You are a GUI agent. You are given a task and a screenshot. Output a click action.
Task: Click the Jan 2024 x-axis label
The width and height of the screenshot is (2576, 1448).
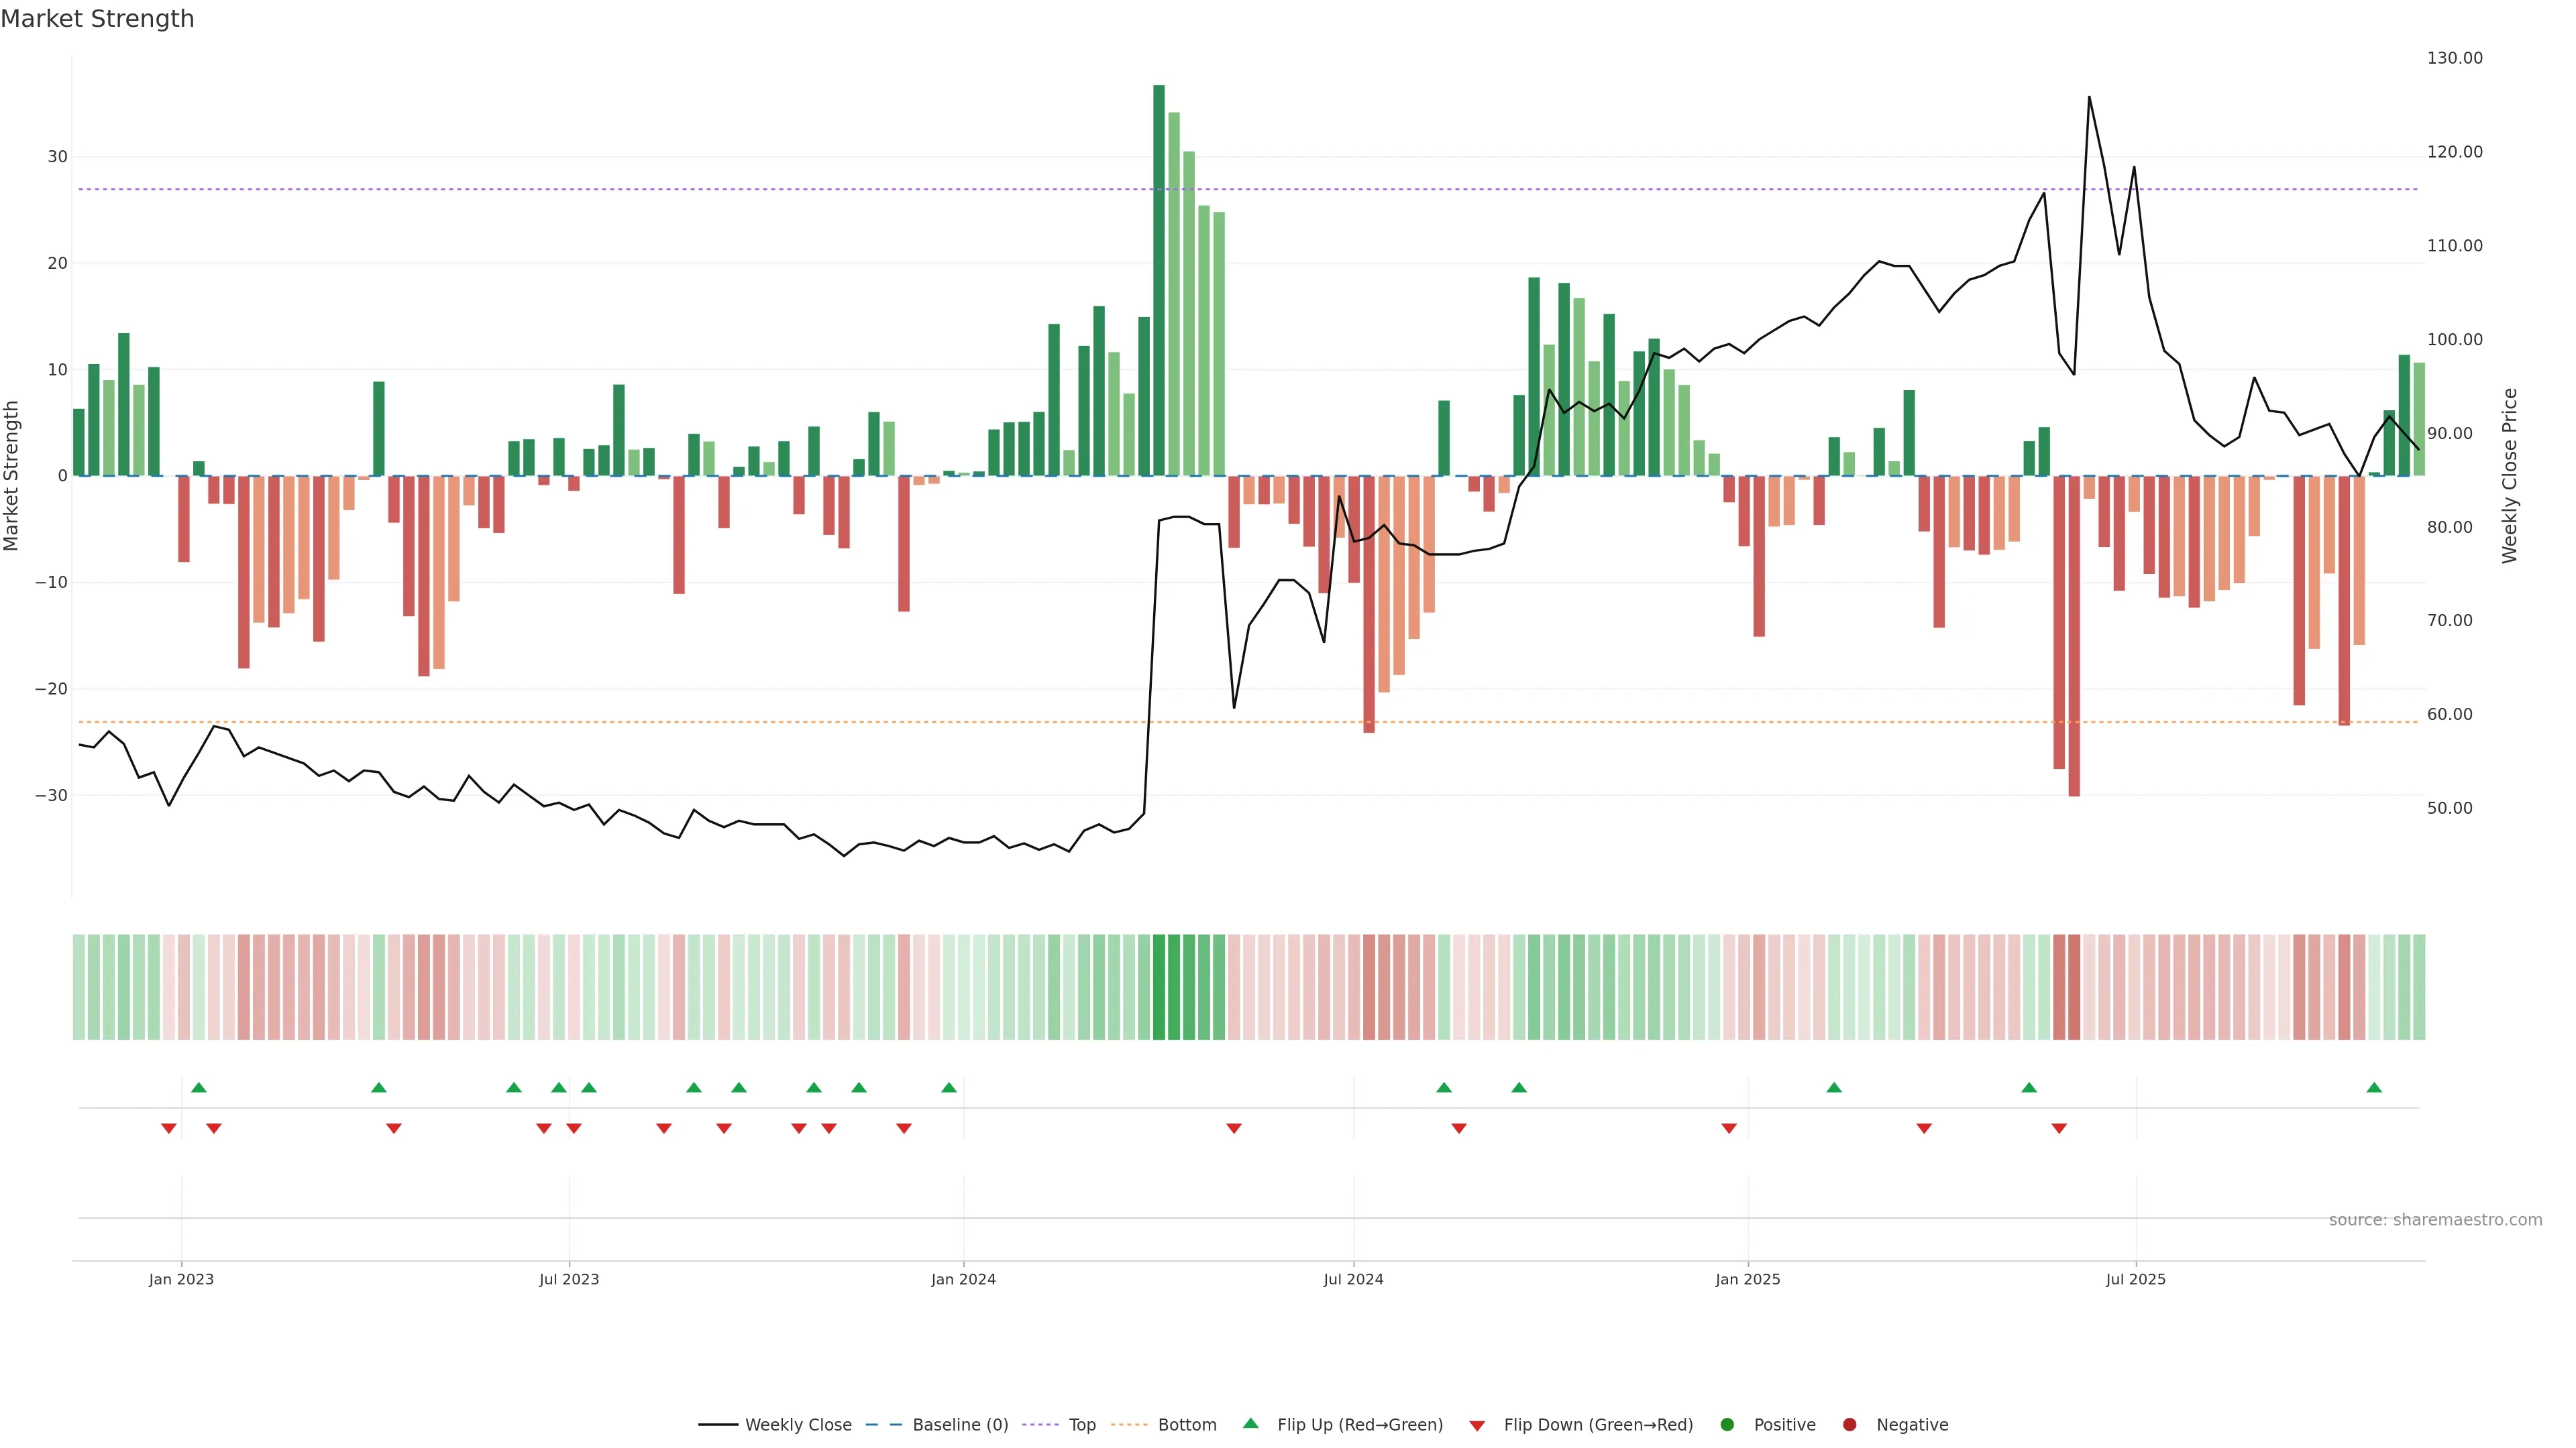click(963, 1279)
